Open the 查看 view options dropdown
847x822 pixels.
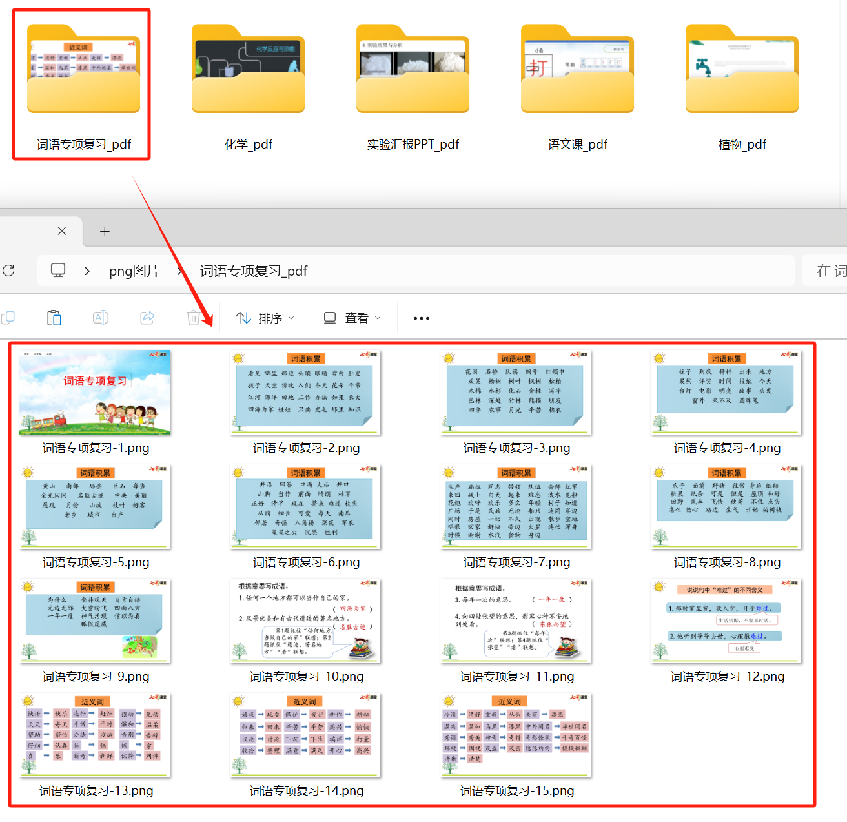[351, 318]
